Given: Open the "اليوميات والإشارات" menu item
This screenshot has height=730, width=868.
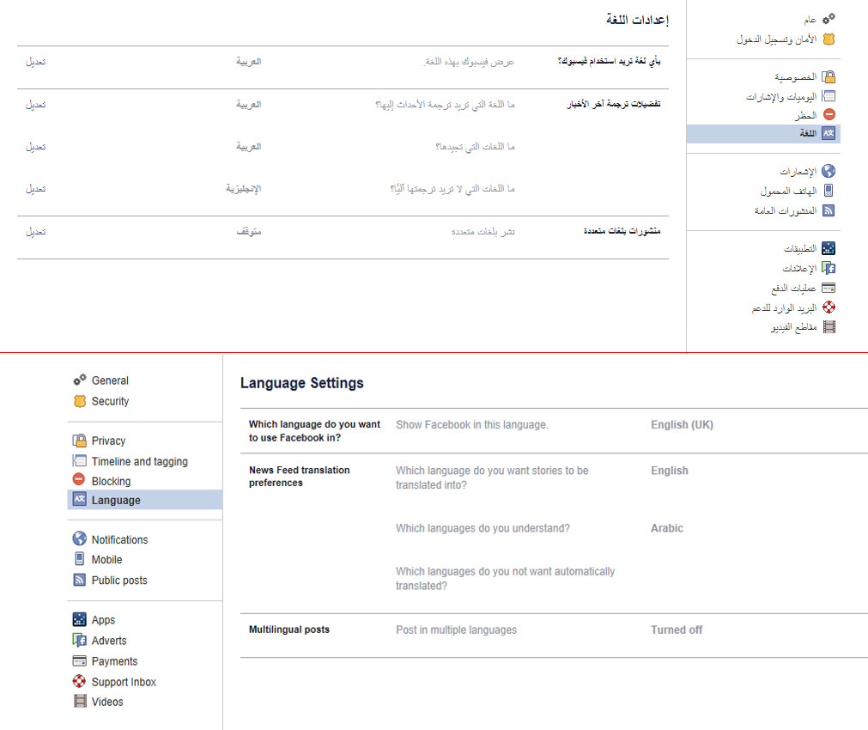Looking at the screenshot, I should (x=781, y=97).
